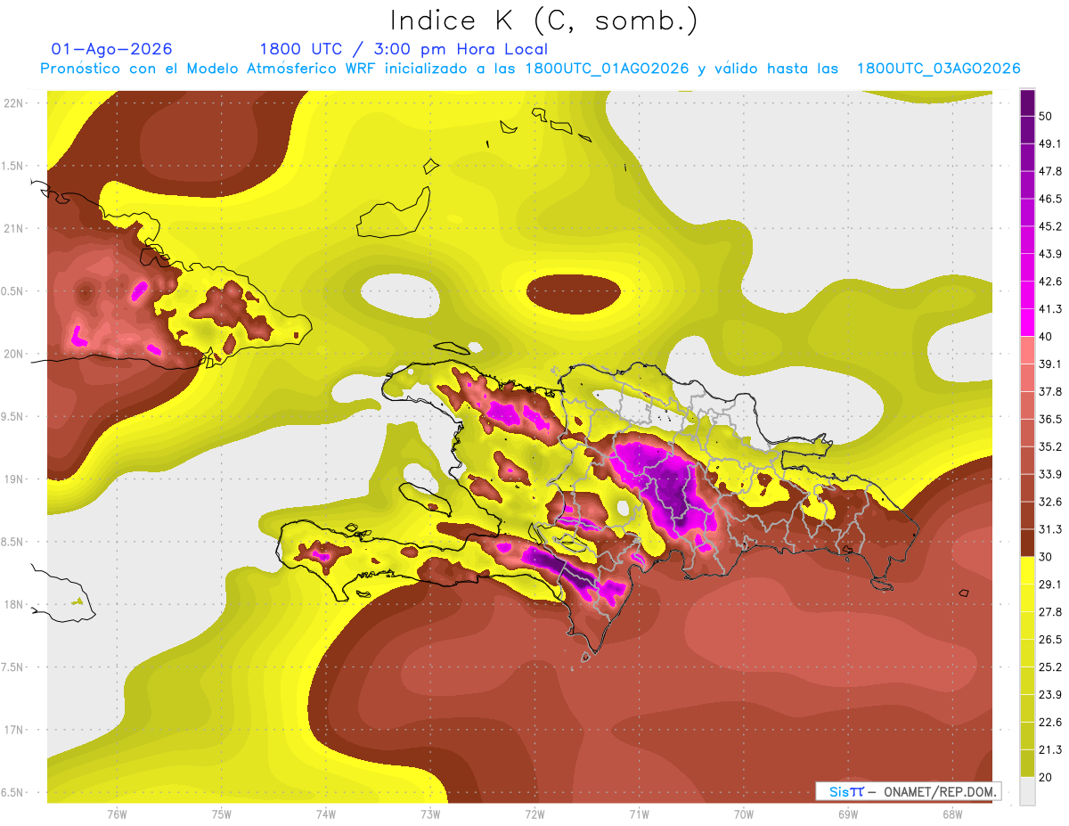The width and height of the screenshot is (1069, 826).
Task: Click legend value "36.5"
Action: [1050, 419]
